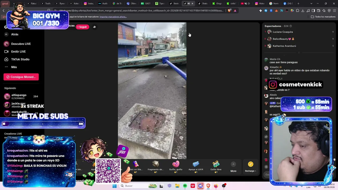338x190 pixels.
Task: Follow the streamer with Seguir button
Action: [x=82, y=27]
